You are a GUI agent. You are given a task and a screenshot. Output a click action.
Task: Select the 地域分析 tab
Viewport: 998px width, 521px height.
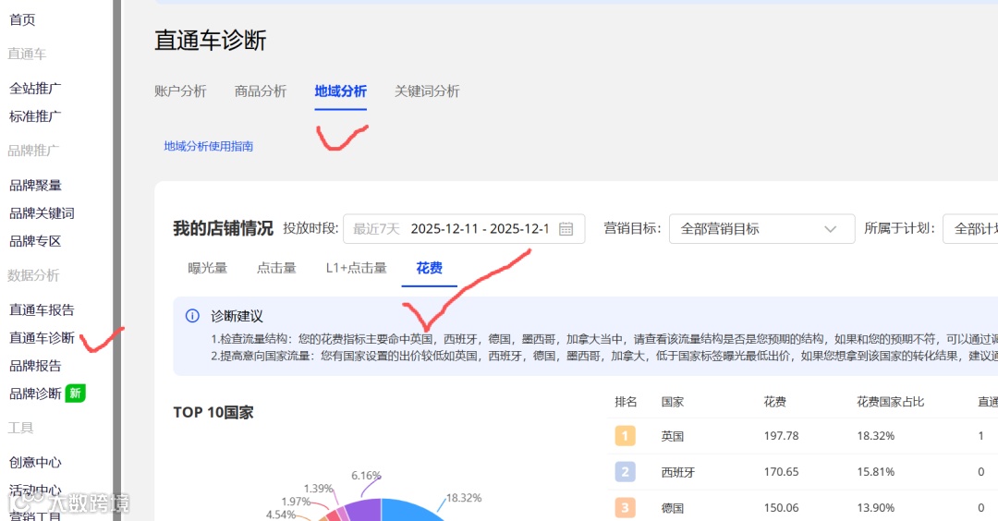coord(340,91)
